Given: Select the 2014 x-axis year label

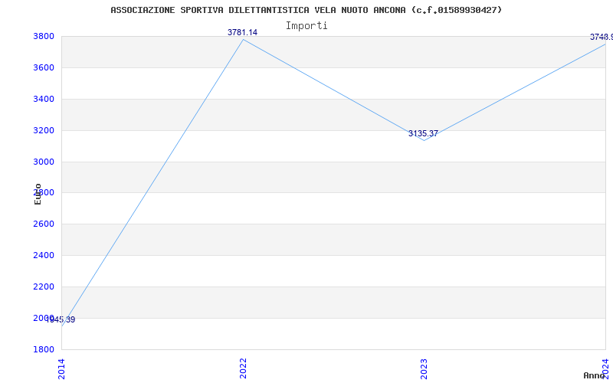Looking at the screenshot, I should pos(61,368).
